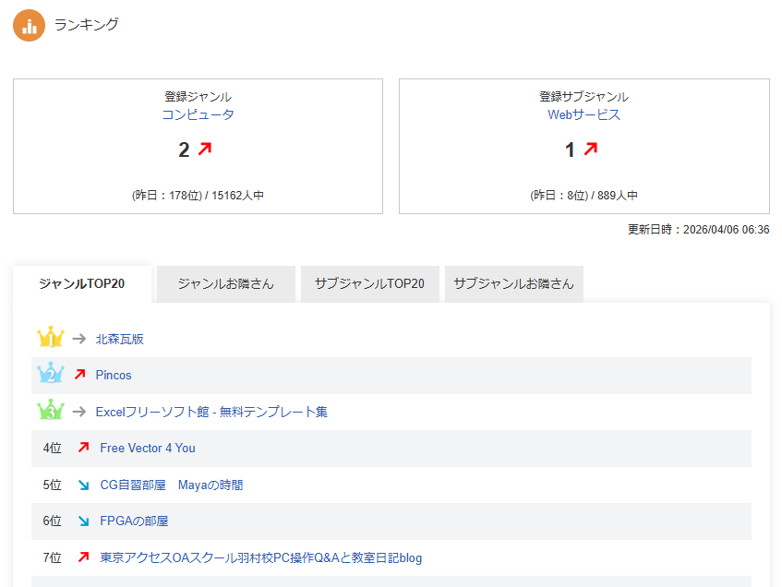
Task: Click the green third-place crown icon
Action: click(51, 410)
